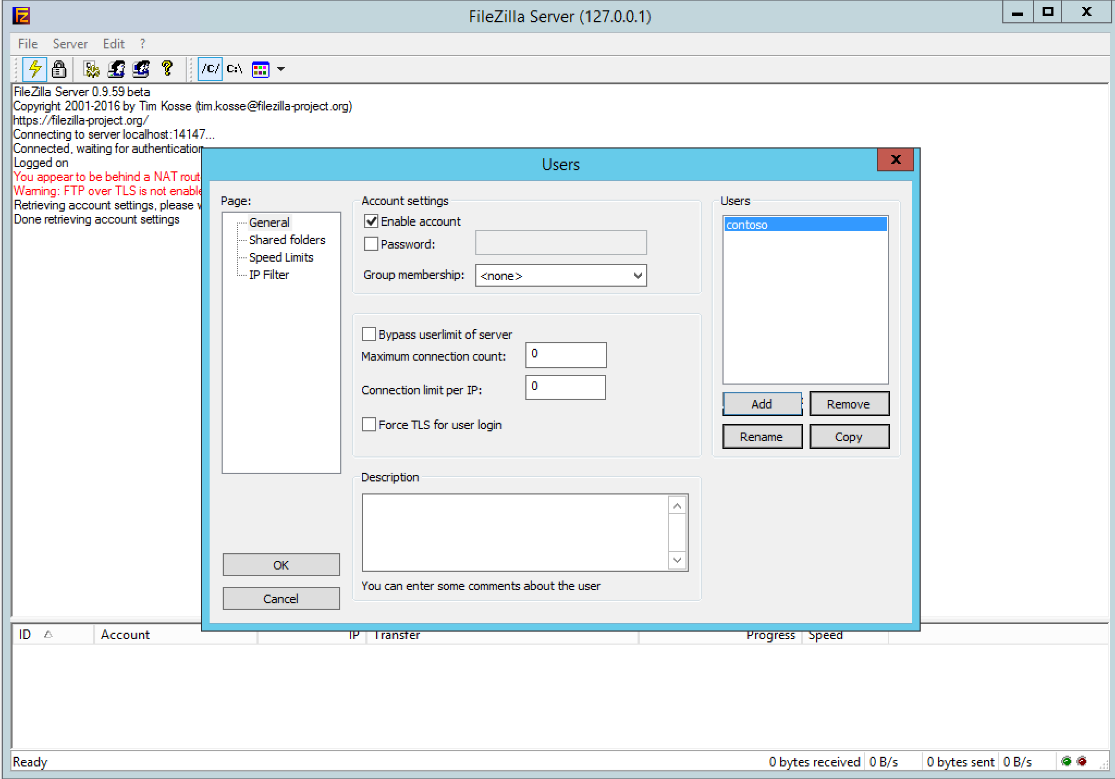Open Group membership dropdown
This screenshot has height=779, width=1115.
(x=561, y=276)
